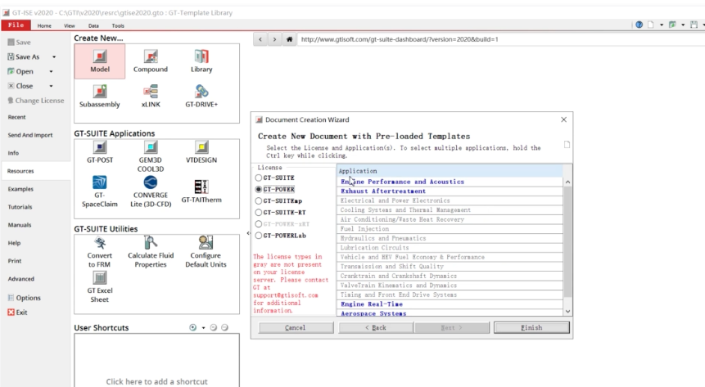Create a new Subassembly

[x=100, y=97]
